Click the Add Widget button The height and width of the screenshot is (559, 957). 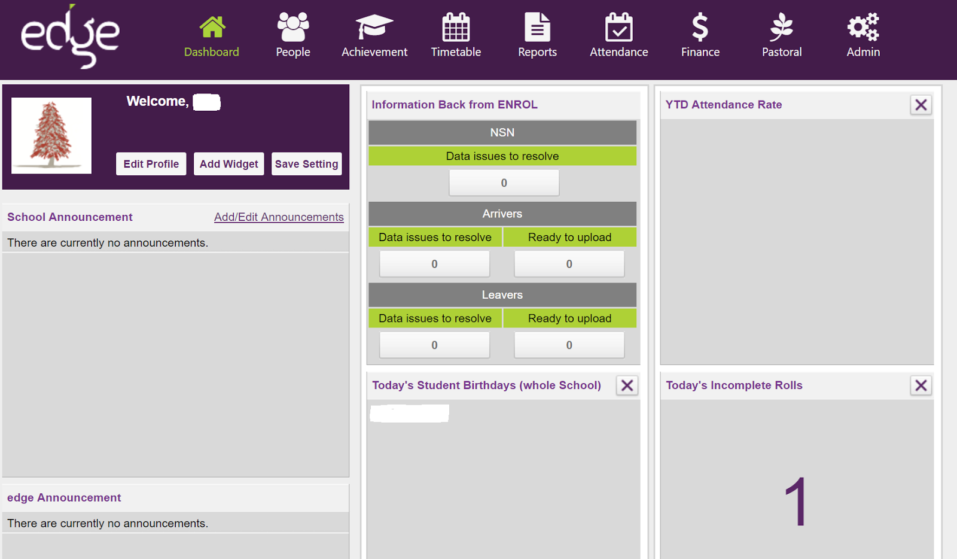(228, 163)
